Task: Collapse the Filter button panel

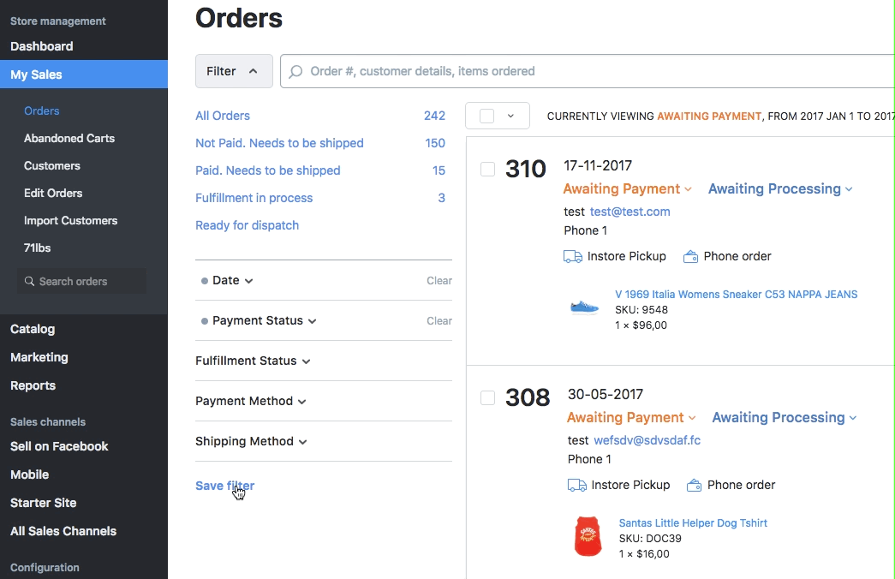Action: 233,71
